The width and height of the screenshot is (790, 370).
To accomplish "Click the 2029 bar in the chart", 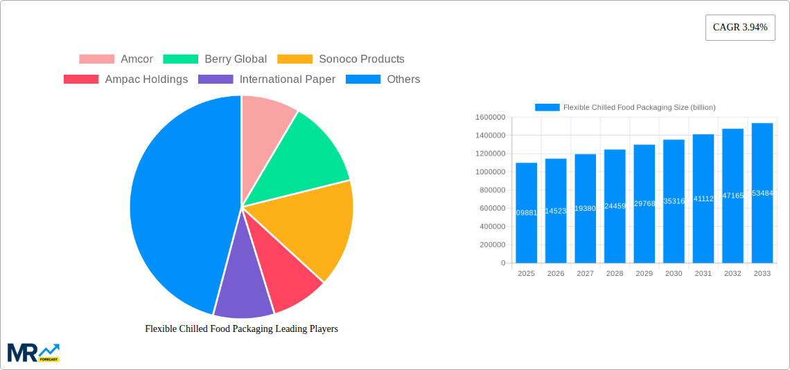I will point(644,203).
